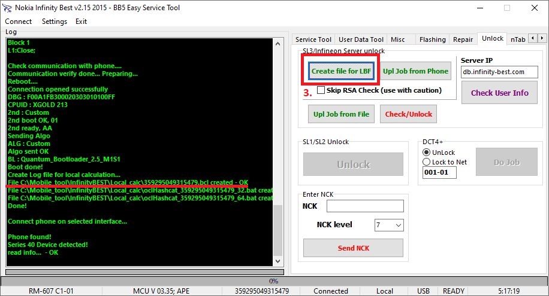This screenshot has width=549, height=296.
Task: Click the log vertical scrollbar thumb
Action: 277,230
